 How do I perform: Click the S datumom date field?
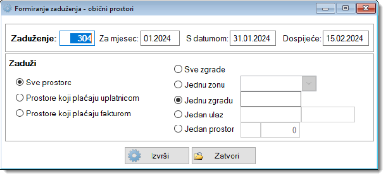click(x=253, y=38)
